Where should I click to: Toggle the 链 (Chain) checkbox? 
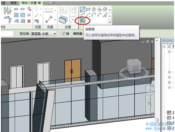point(64,34)
